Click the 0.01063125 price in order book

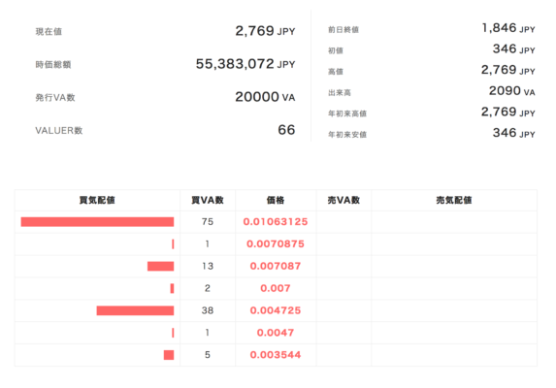pos(276,222)
